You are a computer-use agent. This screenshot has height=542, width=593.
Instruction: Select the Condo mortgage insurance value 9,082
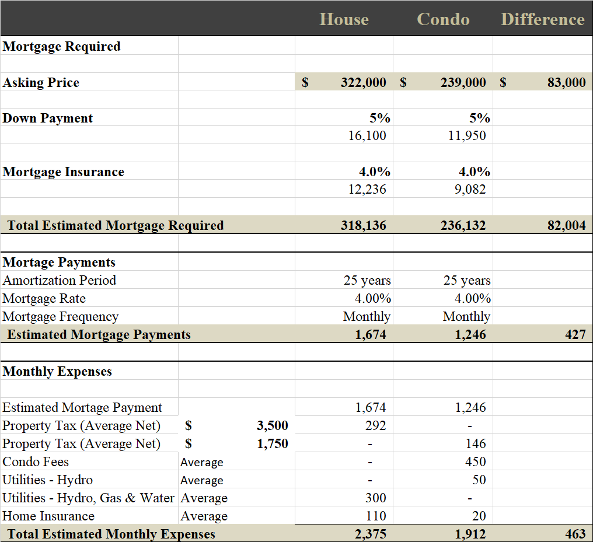(x=470, y=190)
